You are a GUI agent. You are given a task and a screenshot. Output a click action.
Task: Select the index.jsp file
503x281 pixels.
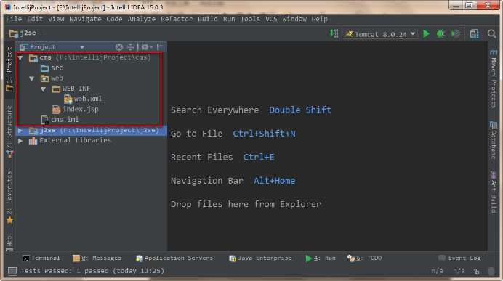tap(76, 109)
